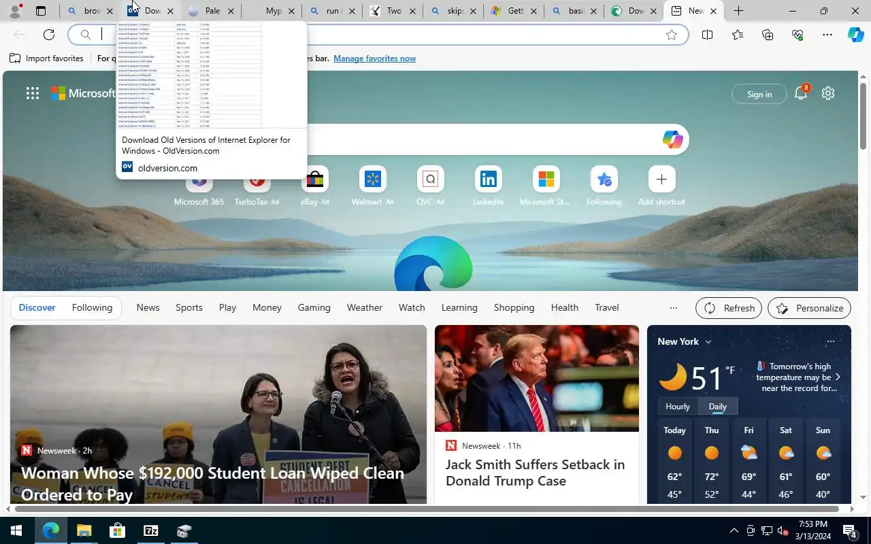Show hidden system tray icons

(x=734, y=530)
